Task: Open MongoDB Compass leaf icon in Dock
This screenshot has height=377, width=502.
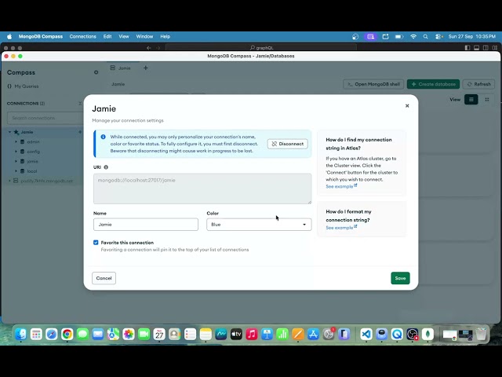Action: click(x=427, y=335)
